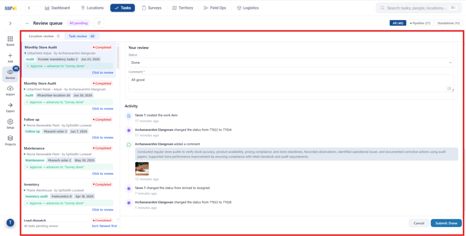Screen dimensions: 466x236
Task: Click the back arrow beside Review queue
Action: (x=27, y=23)
